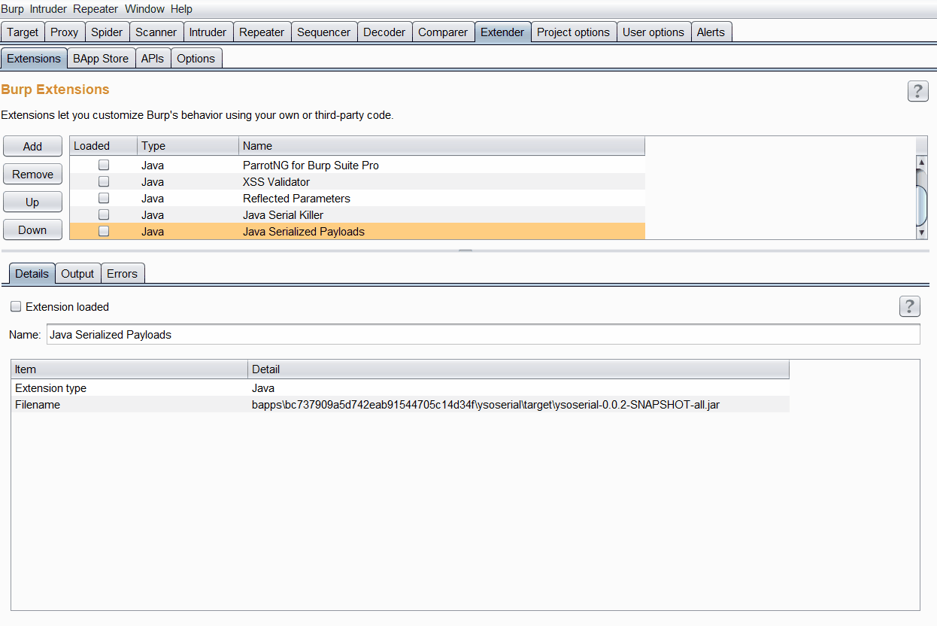Sort extensions by the Type column header
937x626 pixels.
(x=188, y=146)
